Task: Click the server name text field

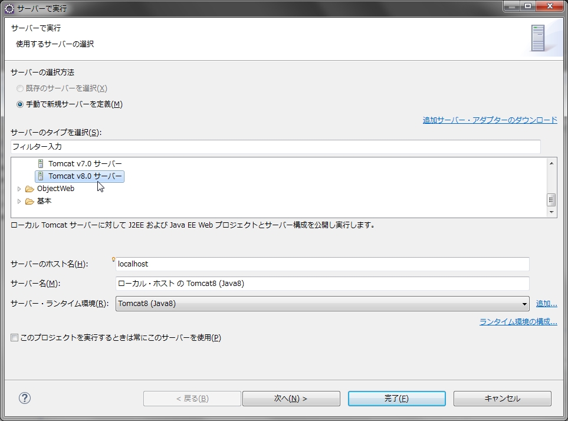Action: (323, 284)
